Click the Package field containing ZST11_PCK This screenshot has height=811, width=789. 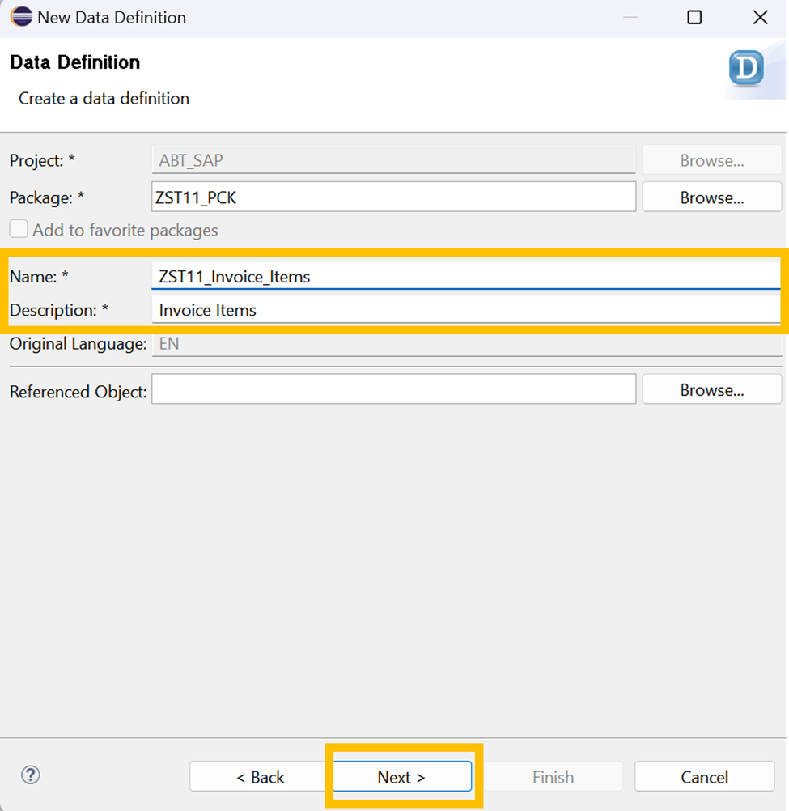click(393, 197)
